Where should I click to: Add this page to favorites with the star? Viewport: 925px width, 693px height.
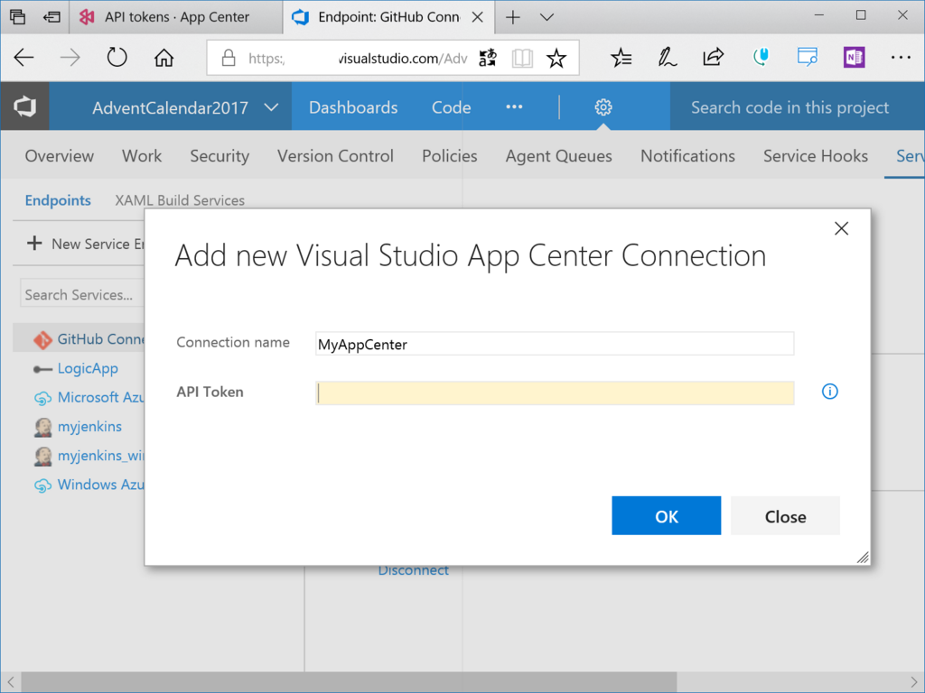pyautogui.click(x=556, y=59)
